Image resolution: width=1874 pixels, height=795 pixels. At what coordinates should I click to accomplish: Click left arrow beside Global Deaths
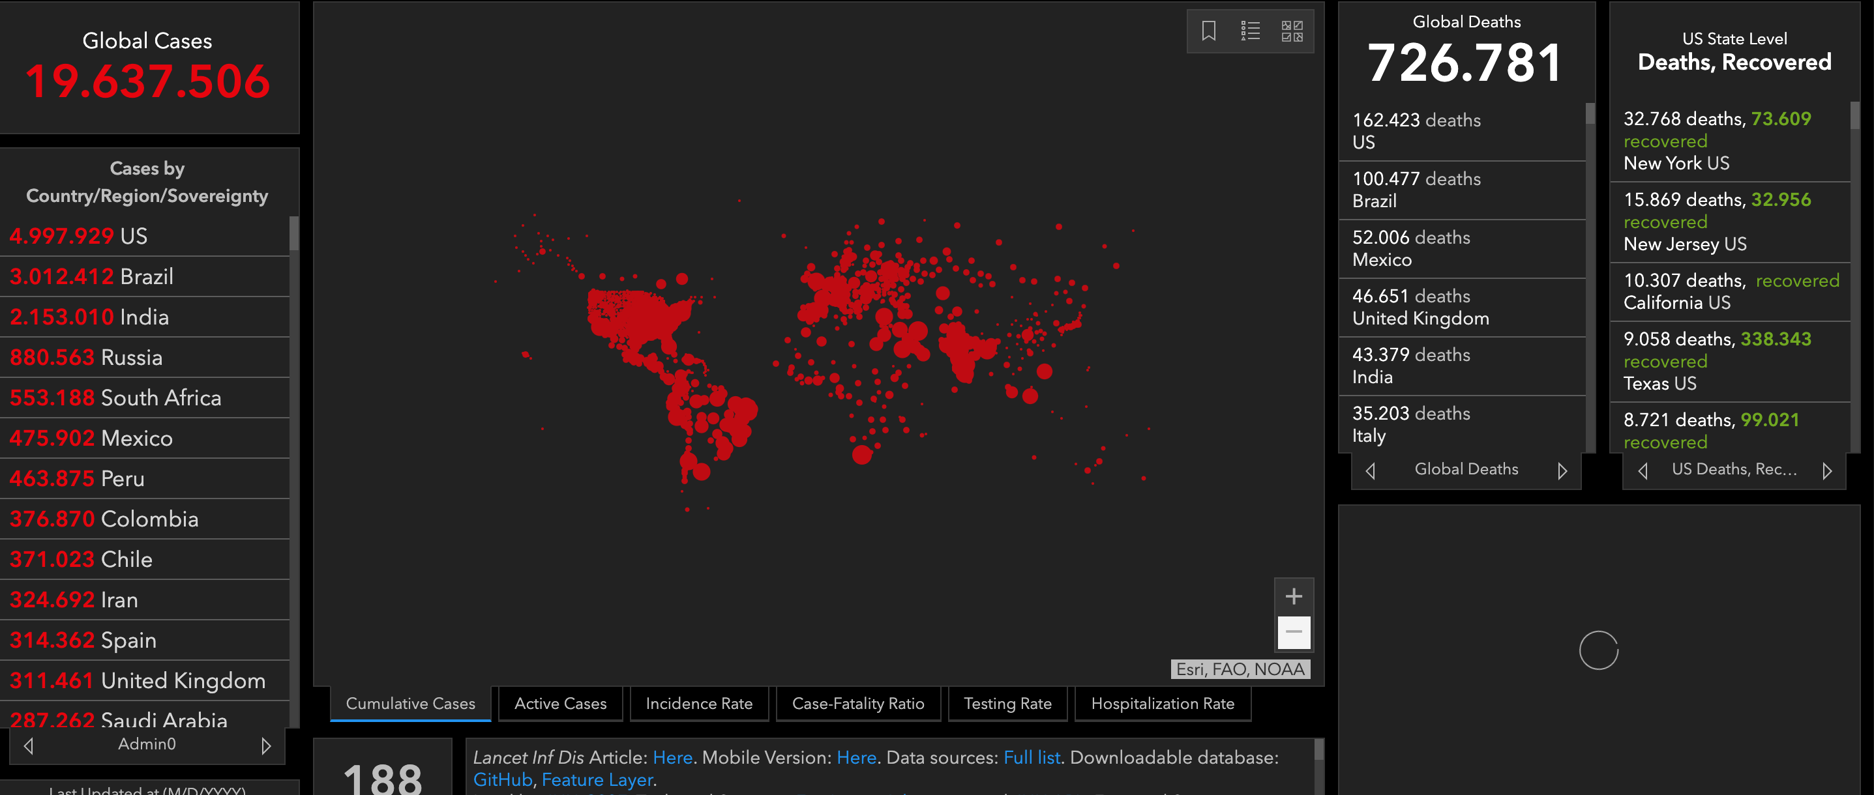[1371, 471]
